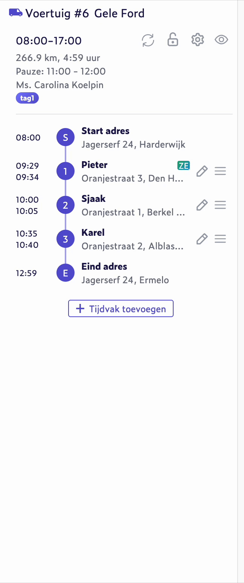Screen dimensions: 244x583
Task: Open Pieter stop hamburger menu
Action: coord(220,171)
